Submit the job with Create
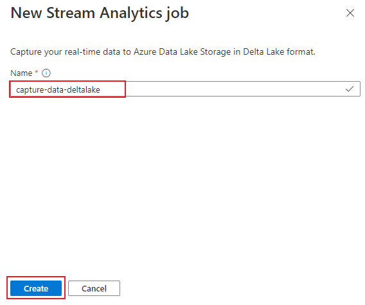 36,288
